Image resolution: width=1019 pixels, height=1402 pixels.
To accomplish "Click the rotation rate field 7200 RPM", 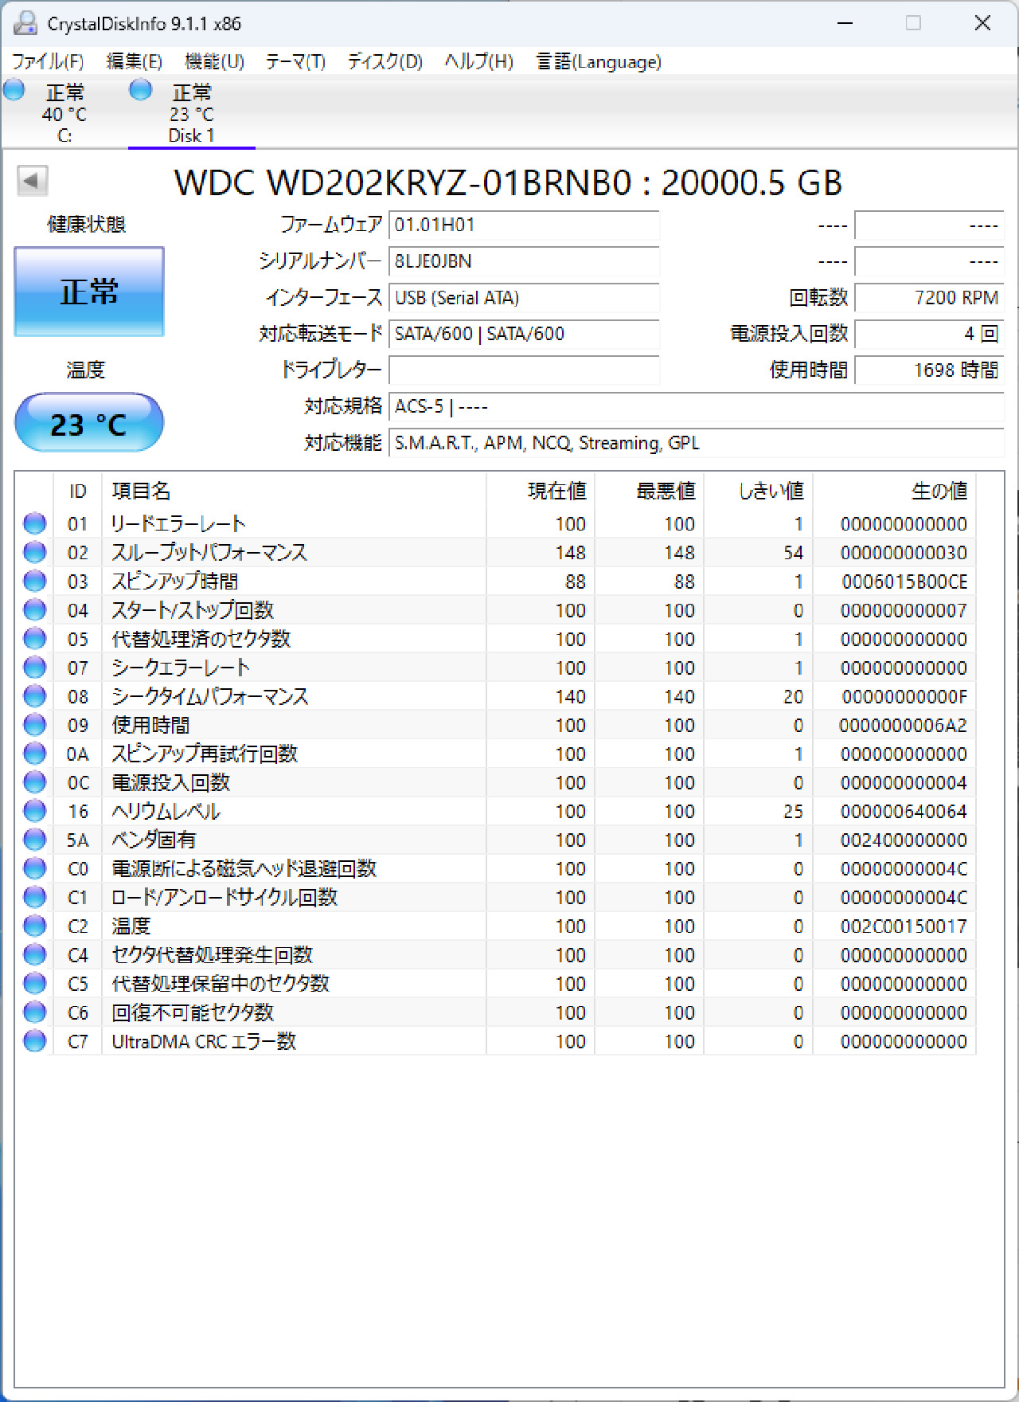I will 929,298.
